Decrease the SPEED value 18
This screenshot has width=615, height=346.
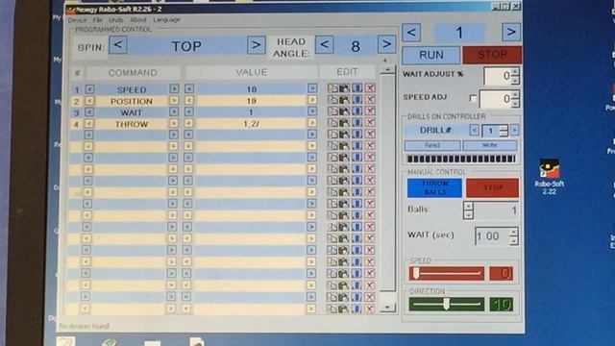click(189, 89)
